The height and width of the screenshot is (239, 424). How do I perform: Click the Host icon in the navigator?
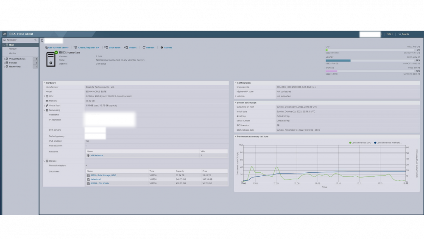point(7,45)
